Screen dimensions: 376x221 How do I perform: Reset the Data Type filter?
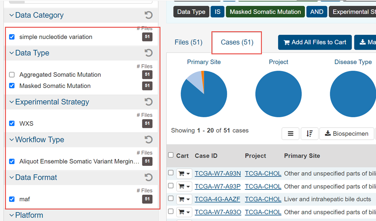[x=148, y=53]
